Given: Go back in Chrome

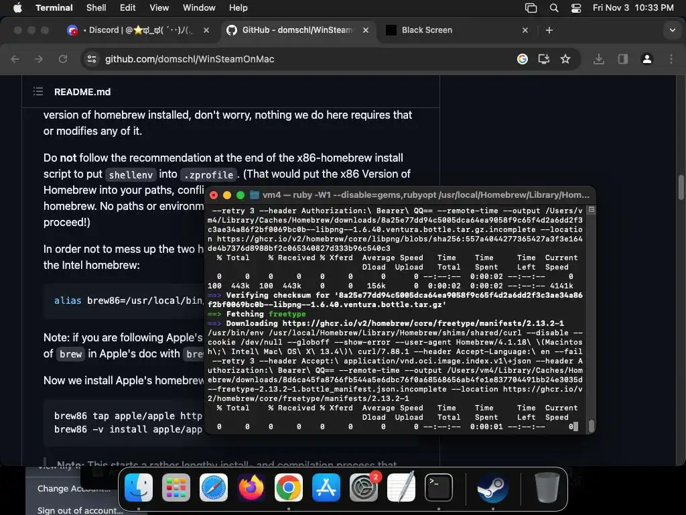Looking at the screenshot, I should point(15,59).
